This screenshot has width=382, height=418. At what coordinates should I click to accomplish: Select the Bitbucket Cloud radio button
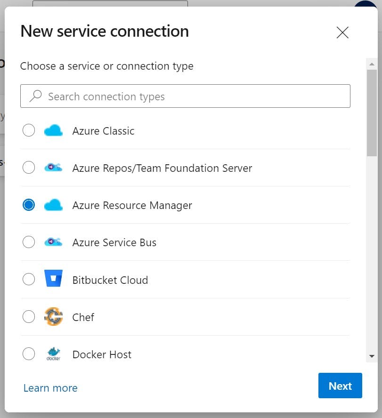pos(29,279)
